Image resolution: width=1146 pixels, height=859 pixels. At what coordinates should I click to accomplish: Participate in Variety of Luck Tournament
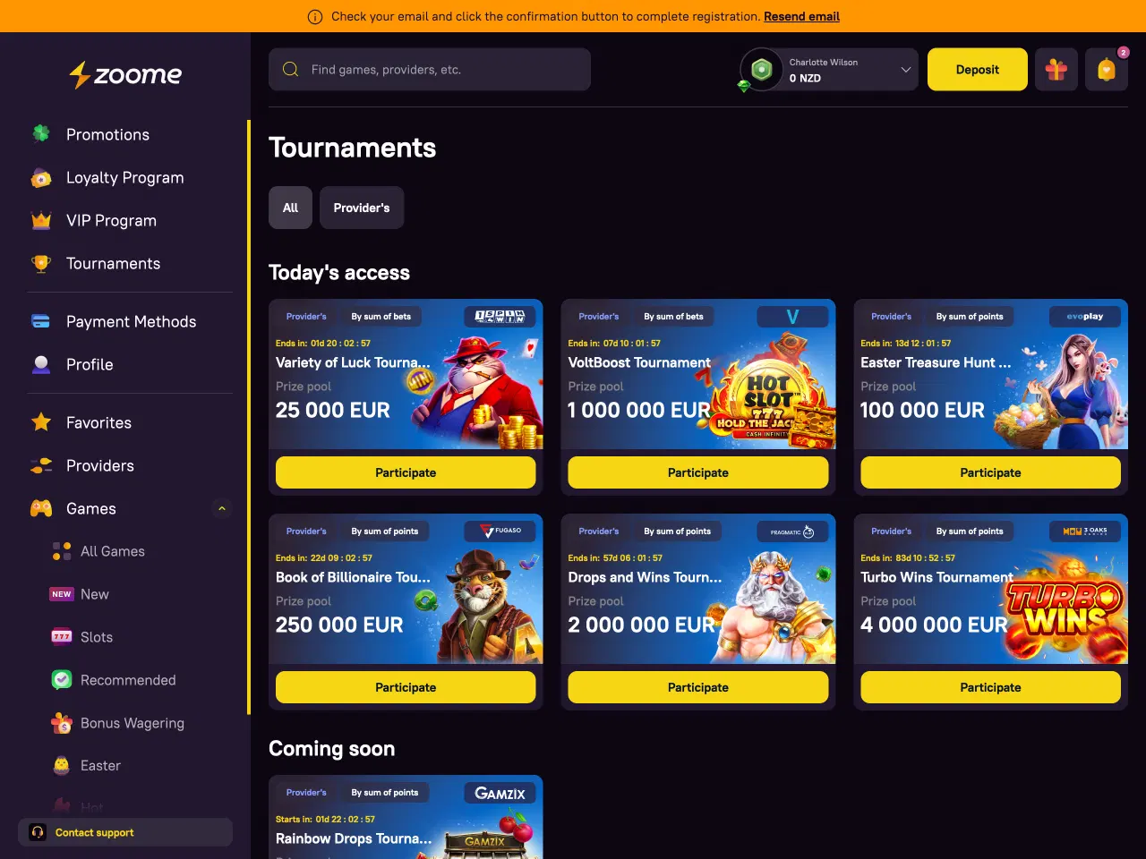pos(406,472)
